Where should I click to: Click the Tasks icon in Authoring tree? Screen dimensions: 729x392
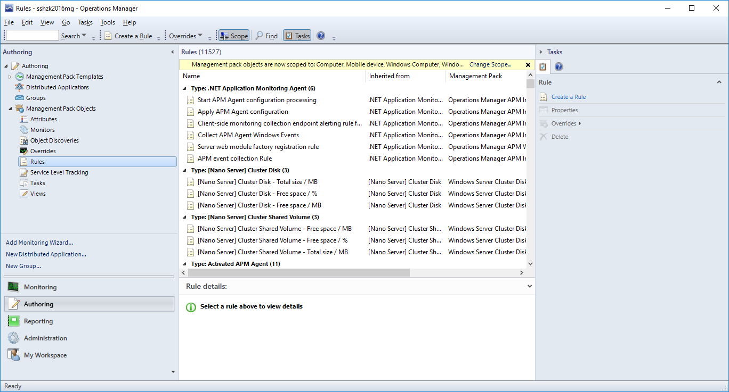click(24, 183)
